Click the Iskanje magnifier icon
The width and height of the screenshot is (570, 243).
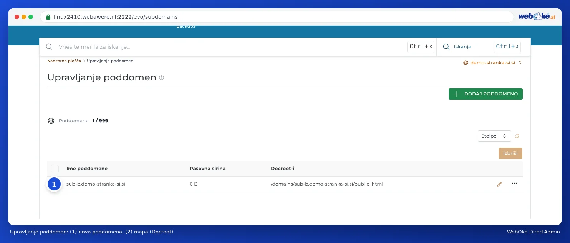tap(446, 47)
